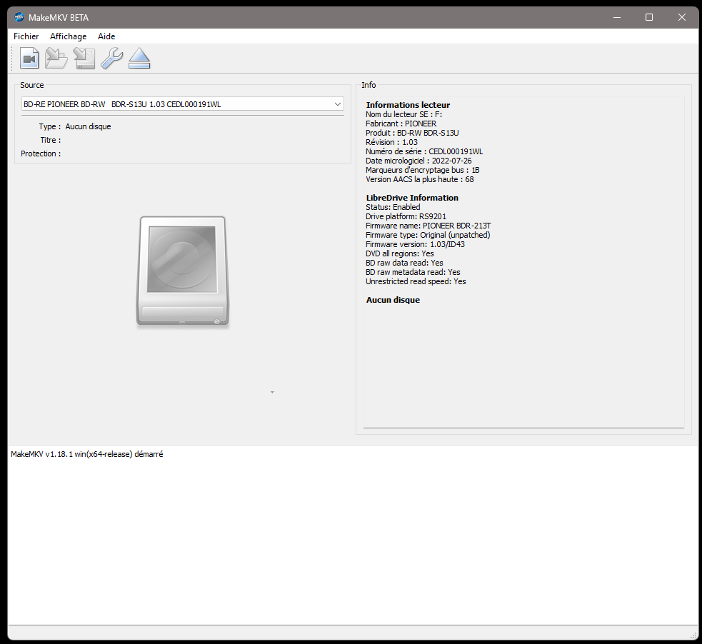Click the Open files video icon

coord(29,58)
